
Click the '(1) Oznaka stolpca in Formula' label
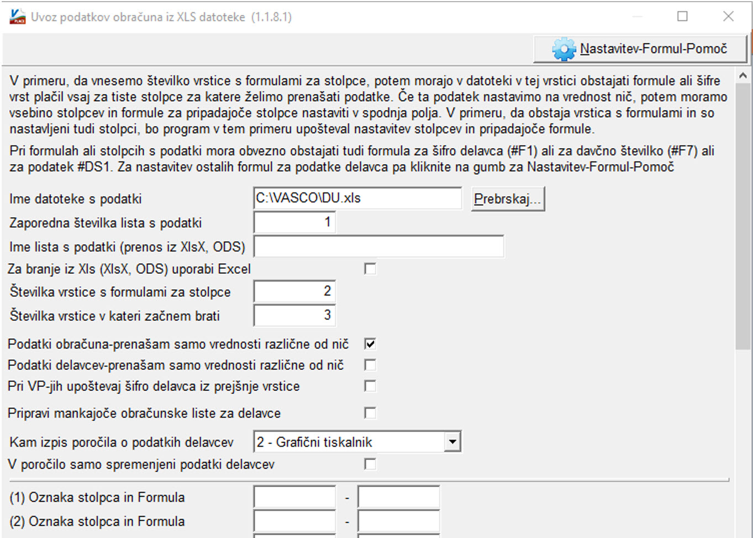(x=97, y=498)
